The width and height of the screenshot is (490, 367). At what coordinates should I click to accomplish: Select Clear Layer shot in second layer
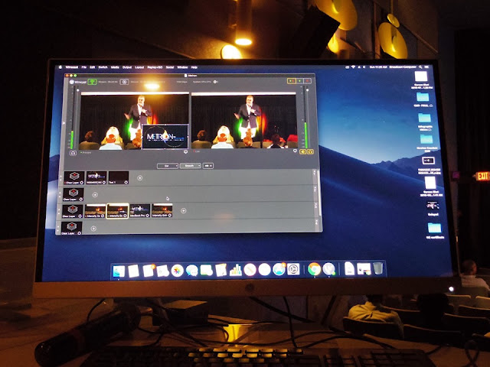pyautogui.click(x=73, y=194)
